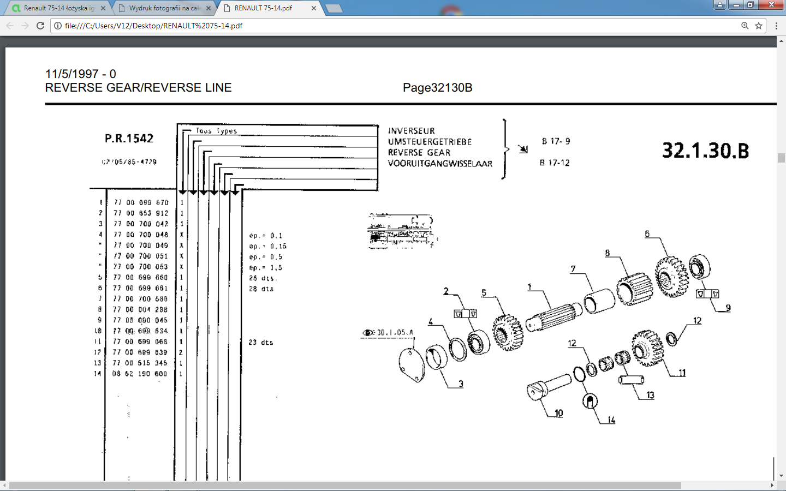Open the Chrome user profile button

pyautogui.click(x=720, y=5)
